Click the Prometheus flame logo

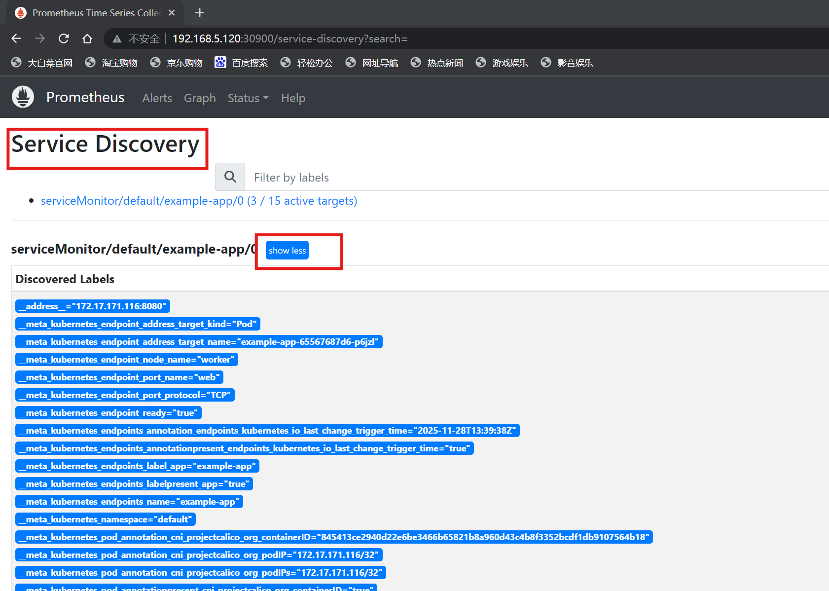23,97
